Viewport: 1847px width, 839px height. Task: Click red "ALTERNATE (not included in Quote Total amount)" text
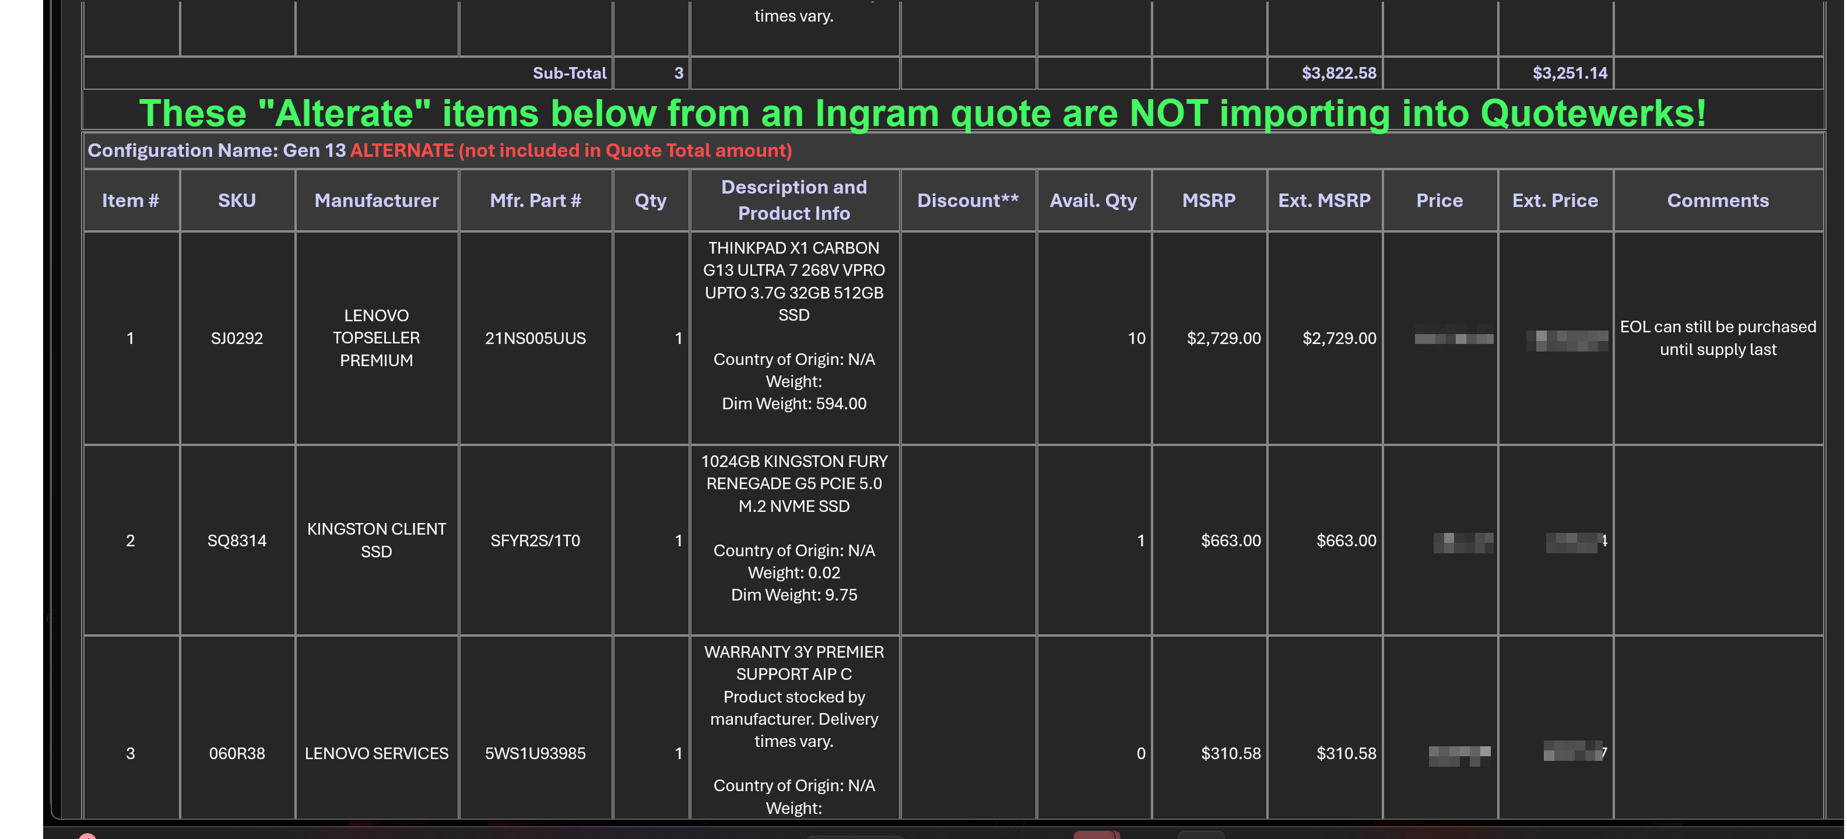[x=571, y=150]
